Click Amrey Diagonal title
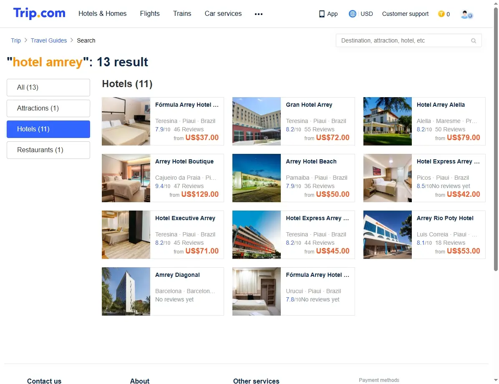The height and width of the screenshot is (384, 499). click(x=177, y=275)
